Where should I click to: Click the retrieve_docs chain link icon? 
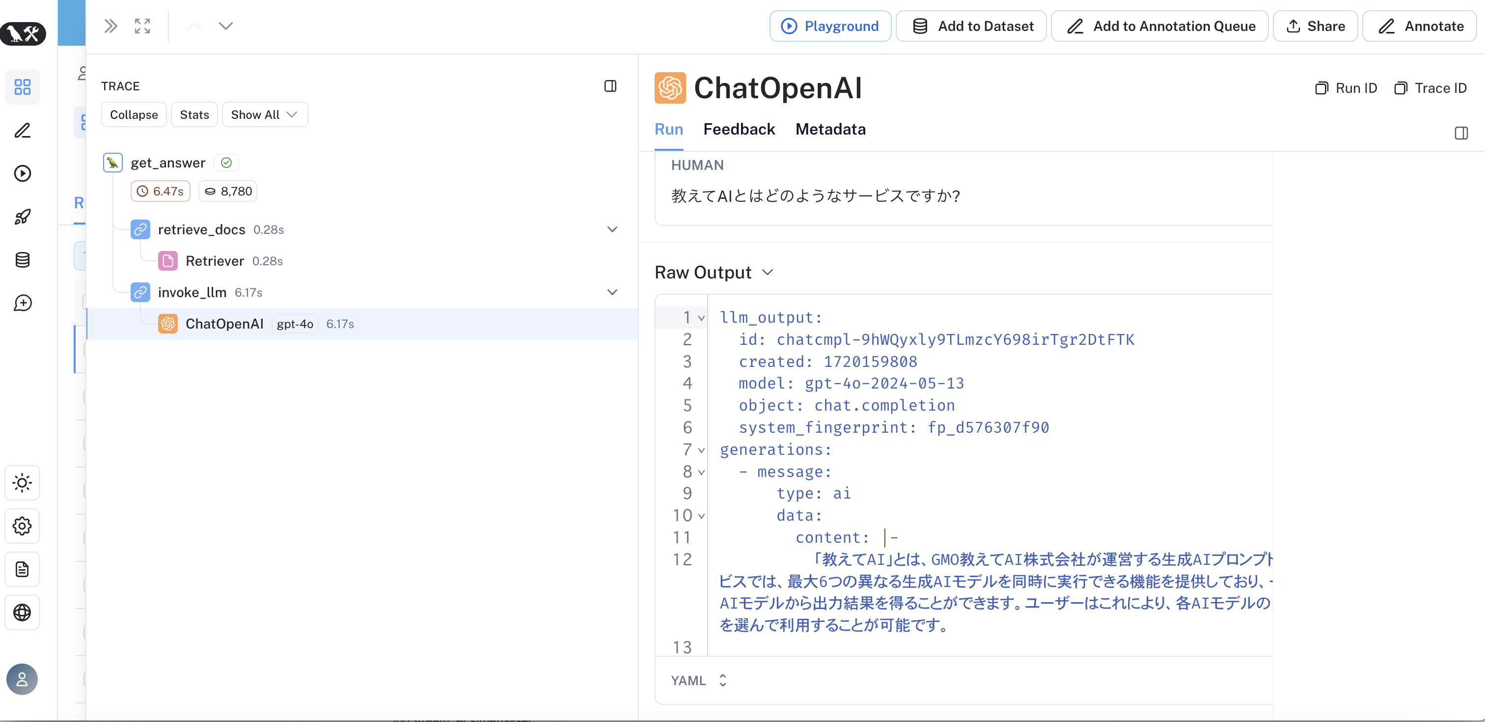coord(140,229)
